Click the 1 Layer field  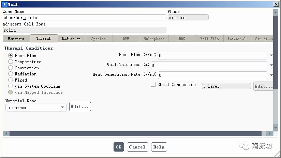[226, 86]
